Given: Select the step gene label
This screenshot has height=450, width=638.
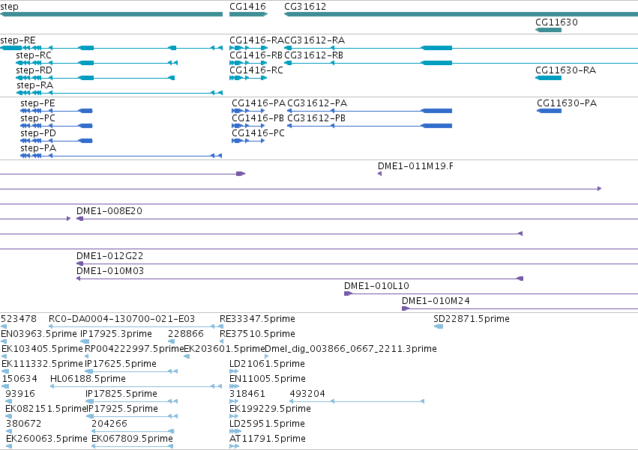Looking at the screenshot, I should click(x=9, y=7).
